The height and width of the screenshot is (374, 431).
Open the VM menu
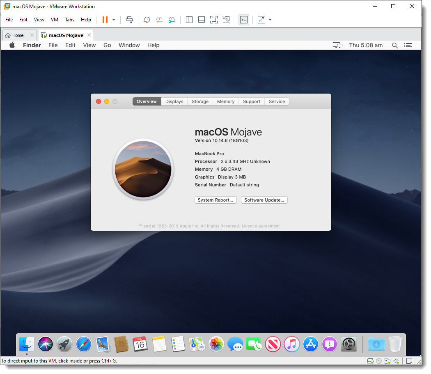tap(55, 20)
